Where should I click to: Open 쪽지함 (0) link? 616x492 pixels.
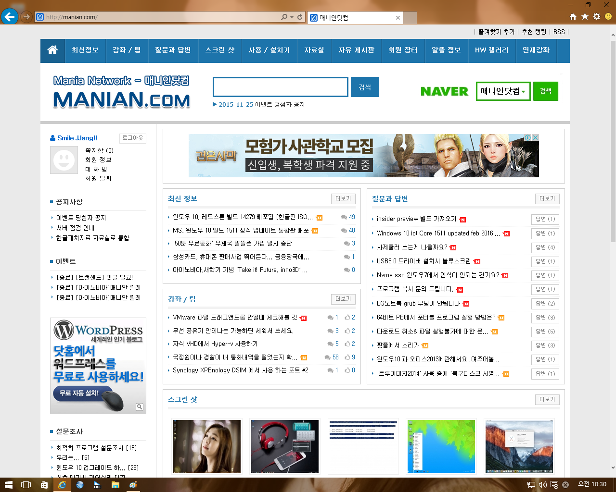pos(99,150)
